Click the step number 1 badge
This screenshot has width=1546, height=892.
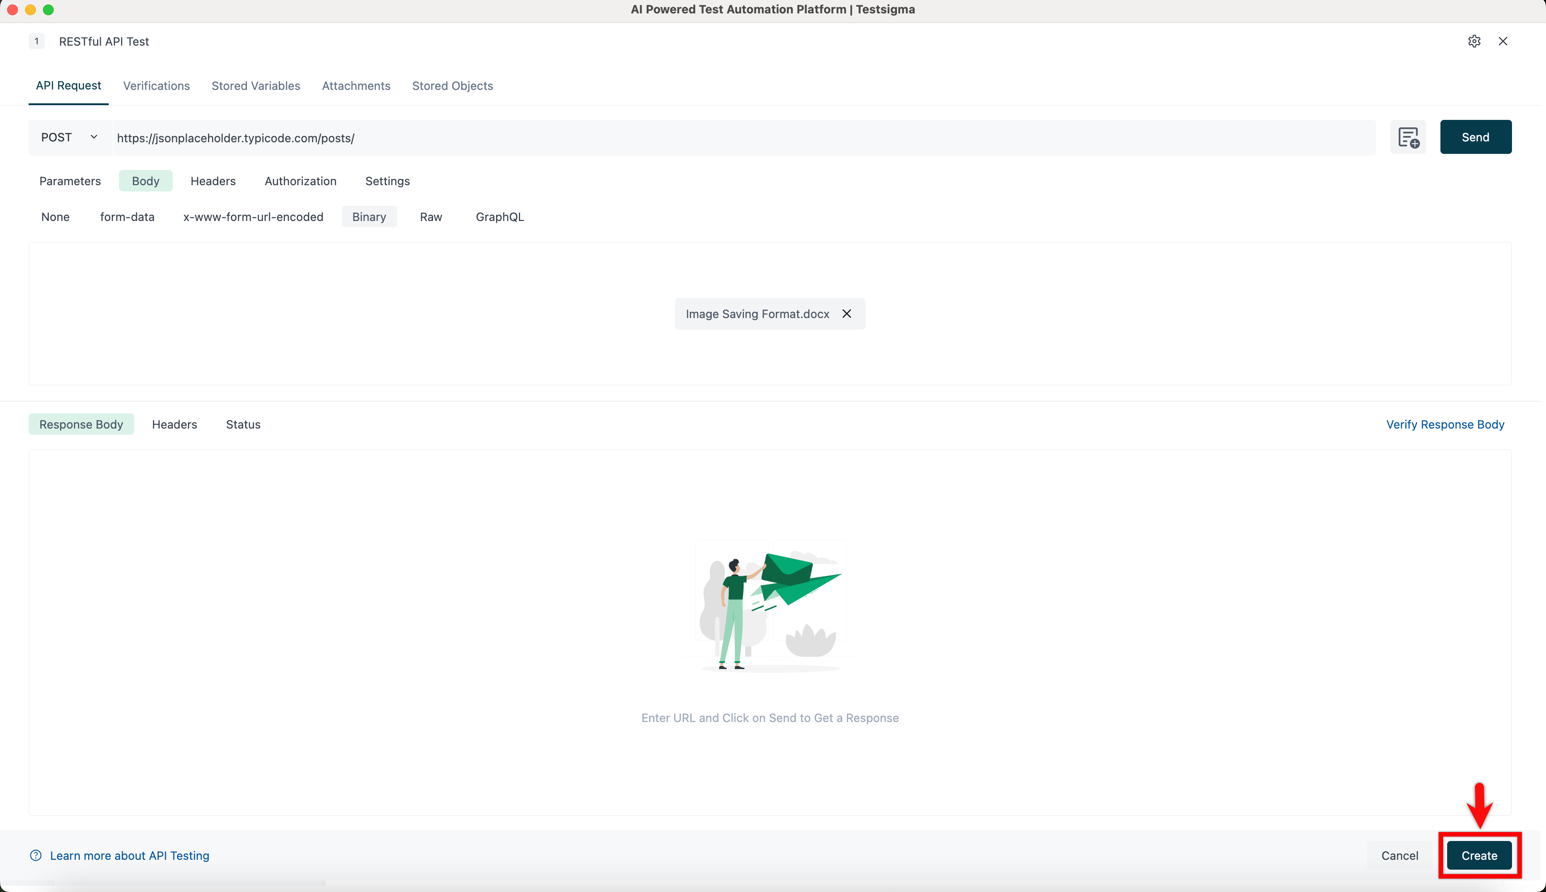pyautogui.click(x=37, y=41)
